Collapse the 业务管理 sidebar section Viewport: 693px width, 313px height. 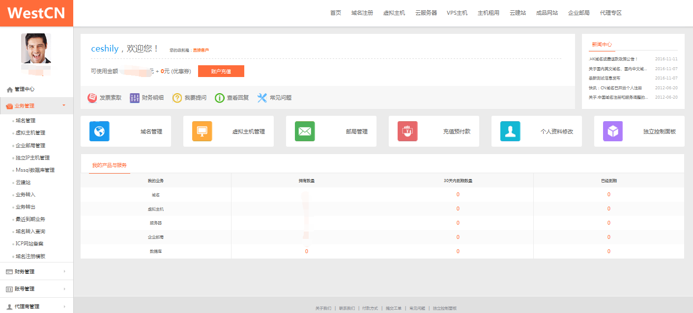point(36,105)
